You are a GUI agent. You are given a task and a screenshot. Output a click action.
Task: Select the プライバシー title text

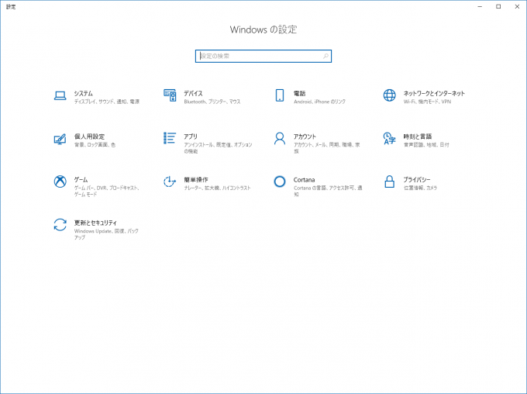point(417,180)
